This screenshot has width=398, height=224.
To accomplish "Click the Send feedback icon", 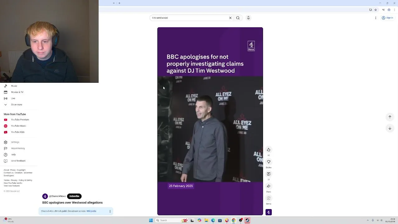I will (6, 161).
